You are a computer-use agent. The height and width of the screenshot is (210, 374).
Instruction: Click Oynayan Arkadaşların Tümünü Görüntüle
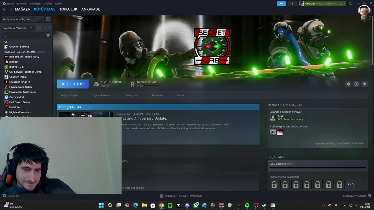[x=339, y=143]
